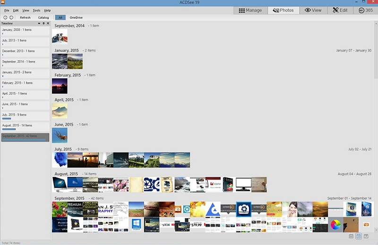The height and width of the screenshot is (245, 378).
Task: Open the Help menu
Action: tap(47, 10)
